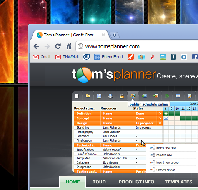This screenshot has height=190, width=198.
Task: Open the Facebook bookmark icon
Action: (195, 57)
